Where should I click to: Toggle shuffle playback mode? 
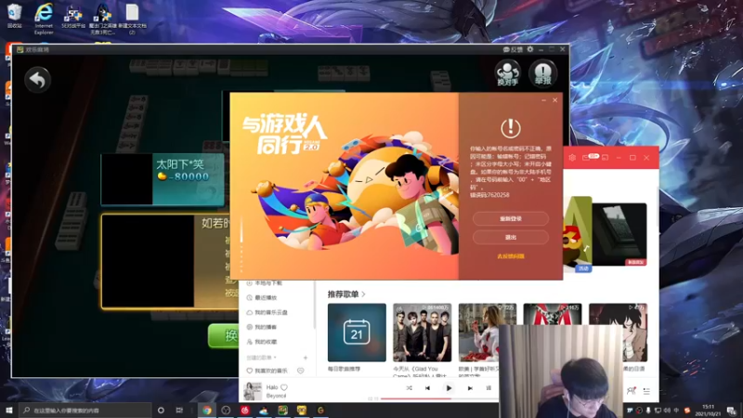point(409,388)
